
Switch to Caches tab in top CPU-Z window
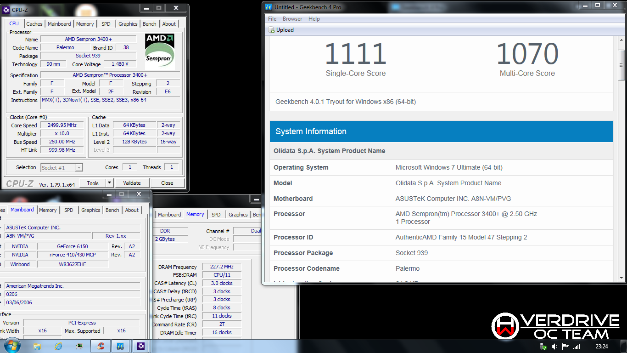pyautogui.click(x=34, y=24)
